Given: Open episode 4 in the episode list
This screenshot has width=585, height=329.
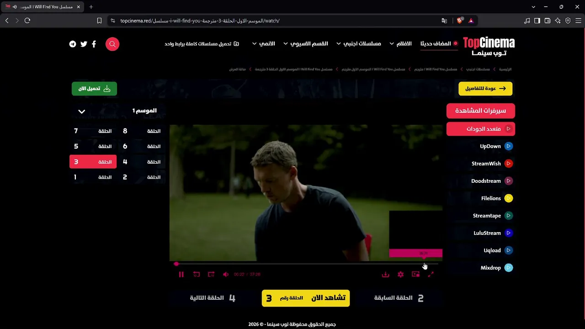Looking at the screenshot, I should [142, 162].
